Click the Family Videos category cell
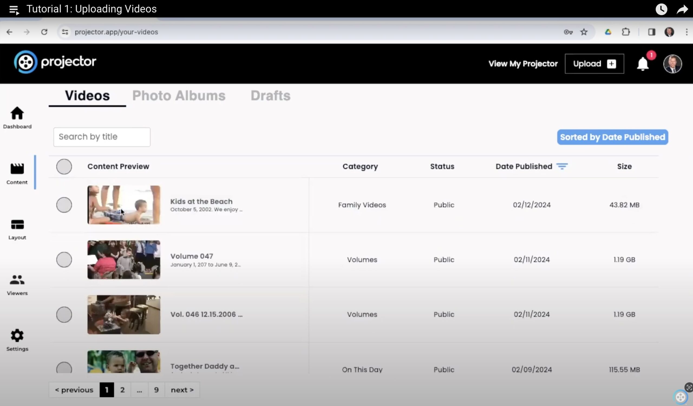Image resolution: width=693 pixels, height=406 pixels. [362, 205]
